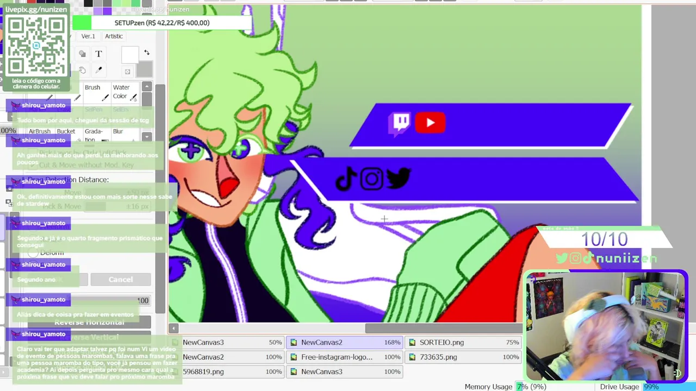Click the Reverse Horizontal button

click(x=89, y=322)
